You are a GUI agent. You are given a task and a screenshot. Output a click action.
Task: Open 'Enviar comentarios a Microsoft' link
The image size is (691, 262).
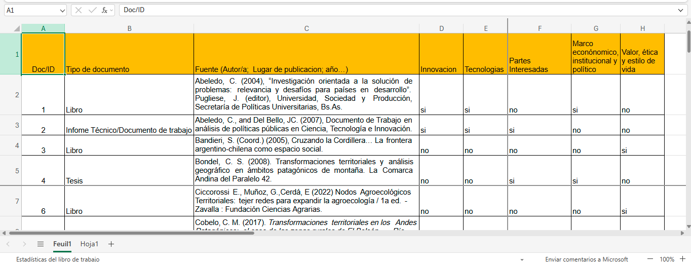tap(587, 259)
